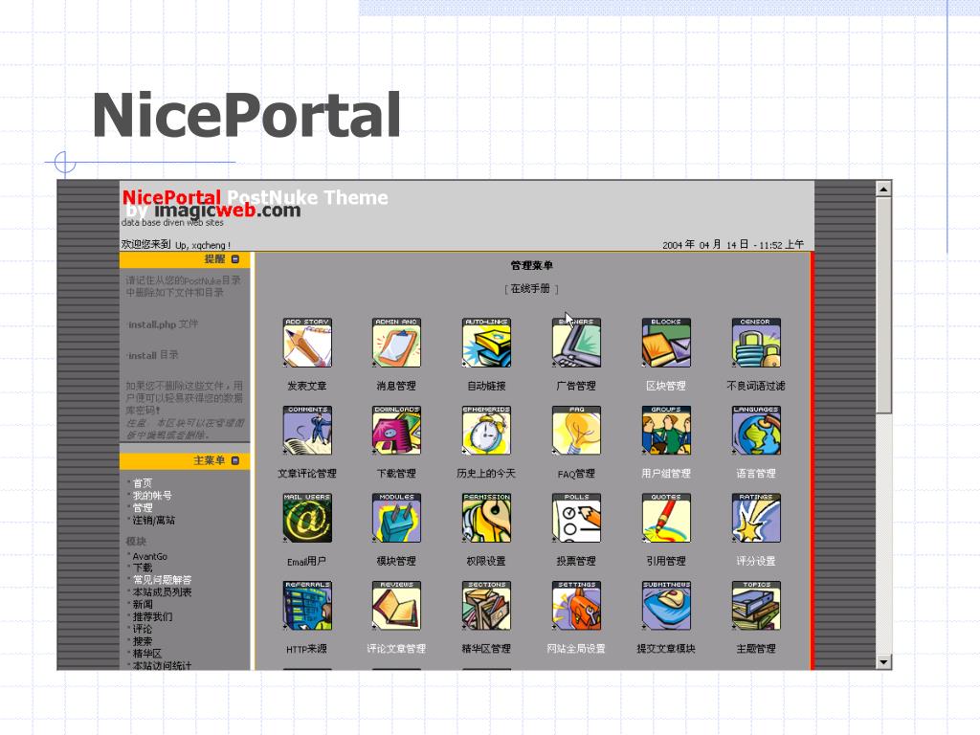Screen dimensions: 980x735
Task: Open the Banners laptop icon
Action: point(576,343)
